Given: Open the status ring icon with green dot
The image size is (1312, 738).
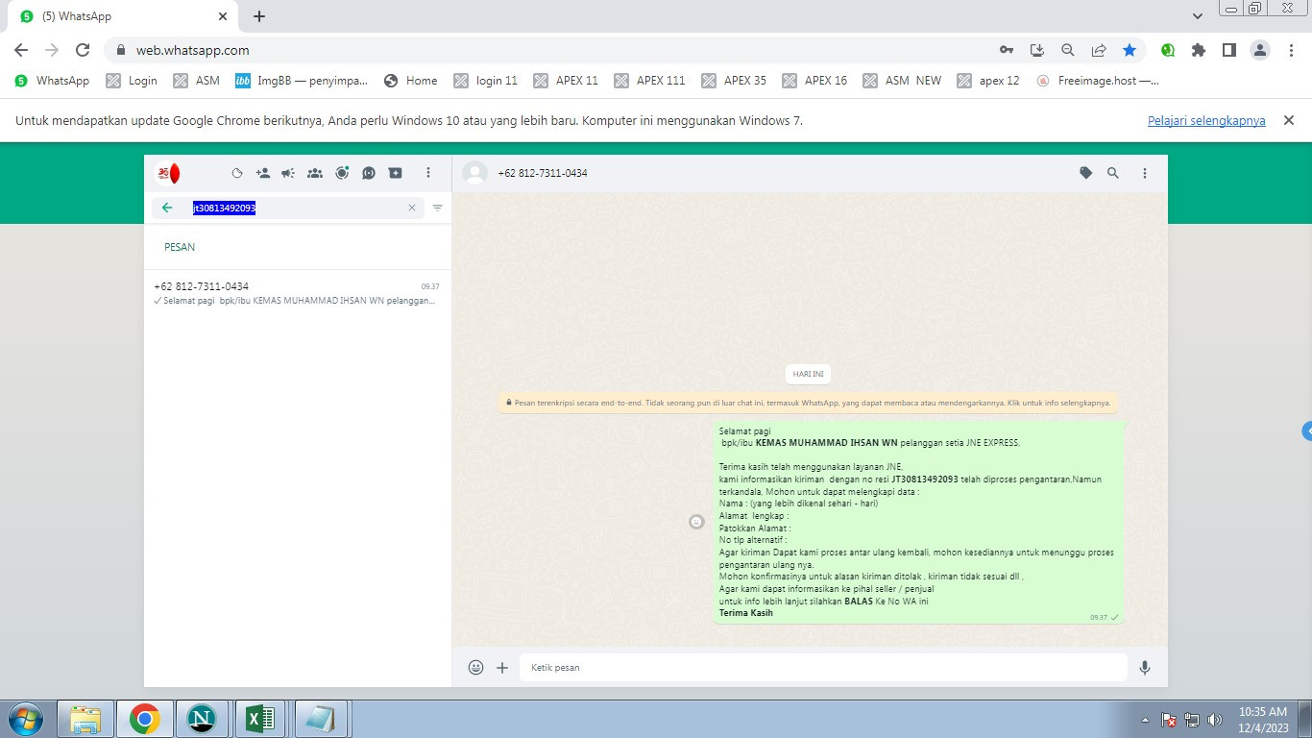Looking at the screenshot, I should click(342, 173).
